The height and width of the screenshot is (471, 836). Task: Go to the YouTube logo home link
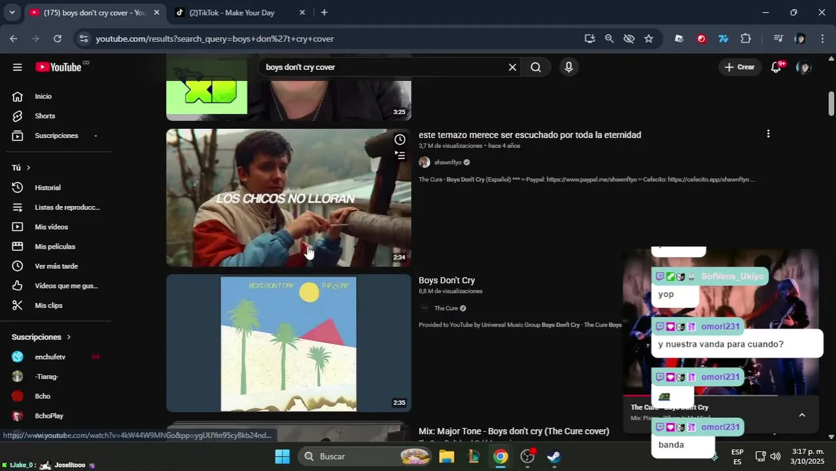tap(58, 67)
